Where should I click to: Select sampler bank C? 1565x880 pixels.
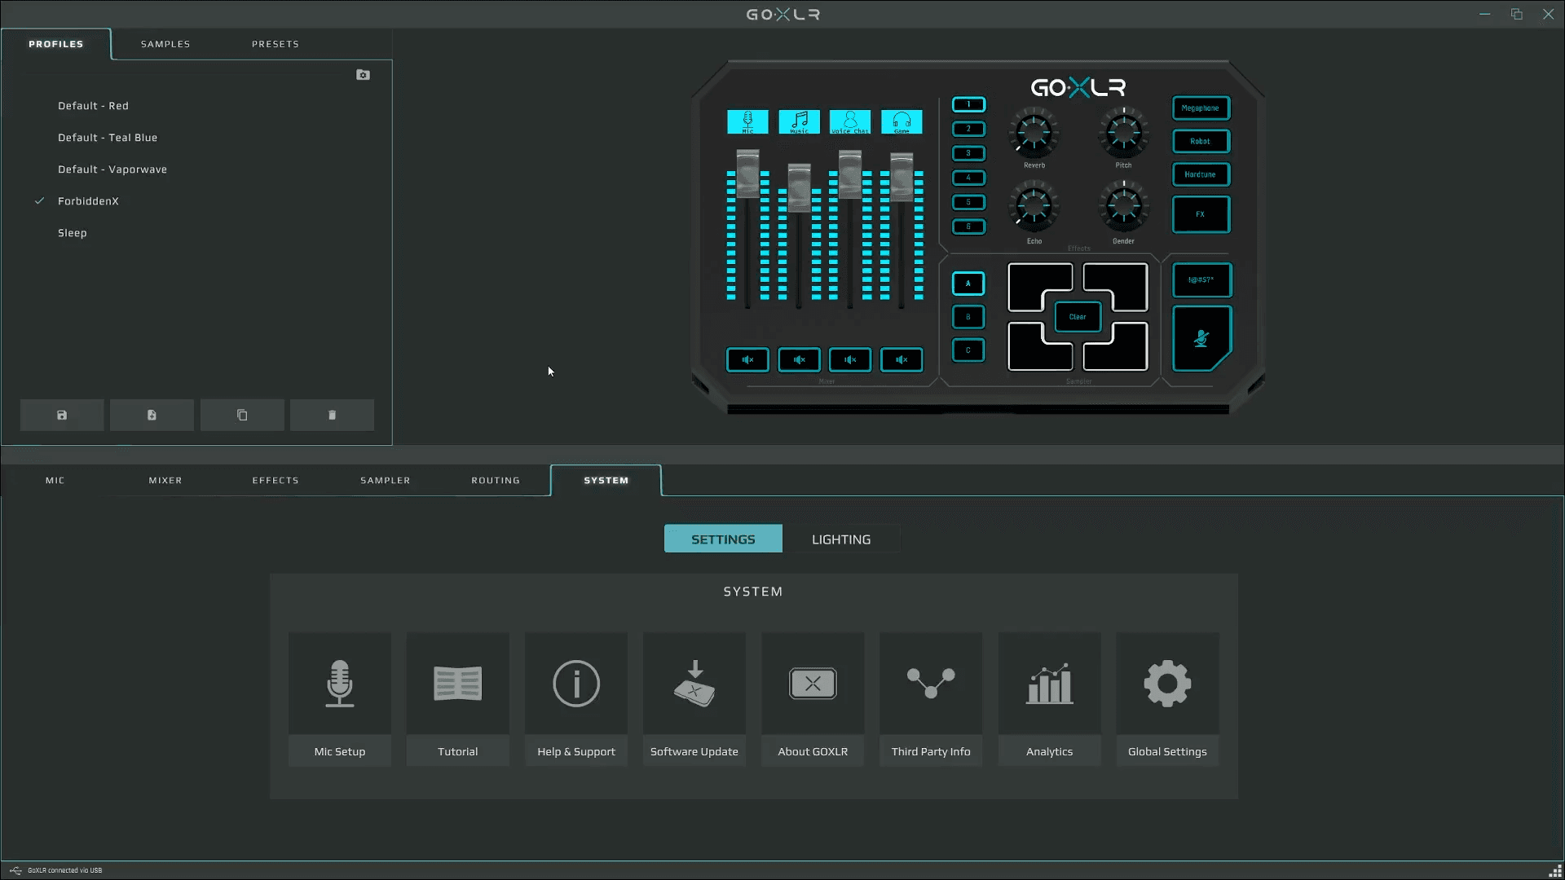pos(968,350)
